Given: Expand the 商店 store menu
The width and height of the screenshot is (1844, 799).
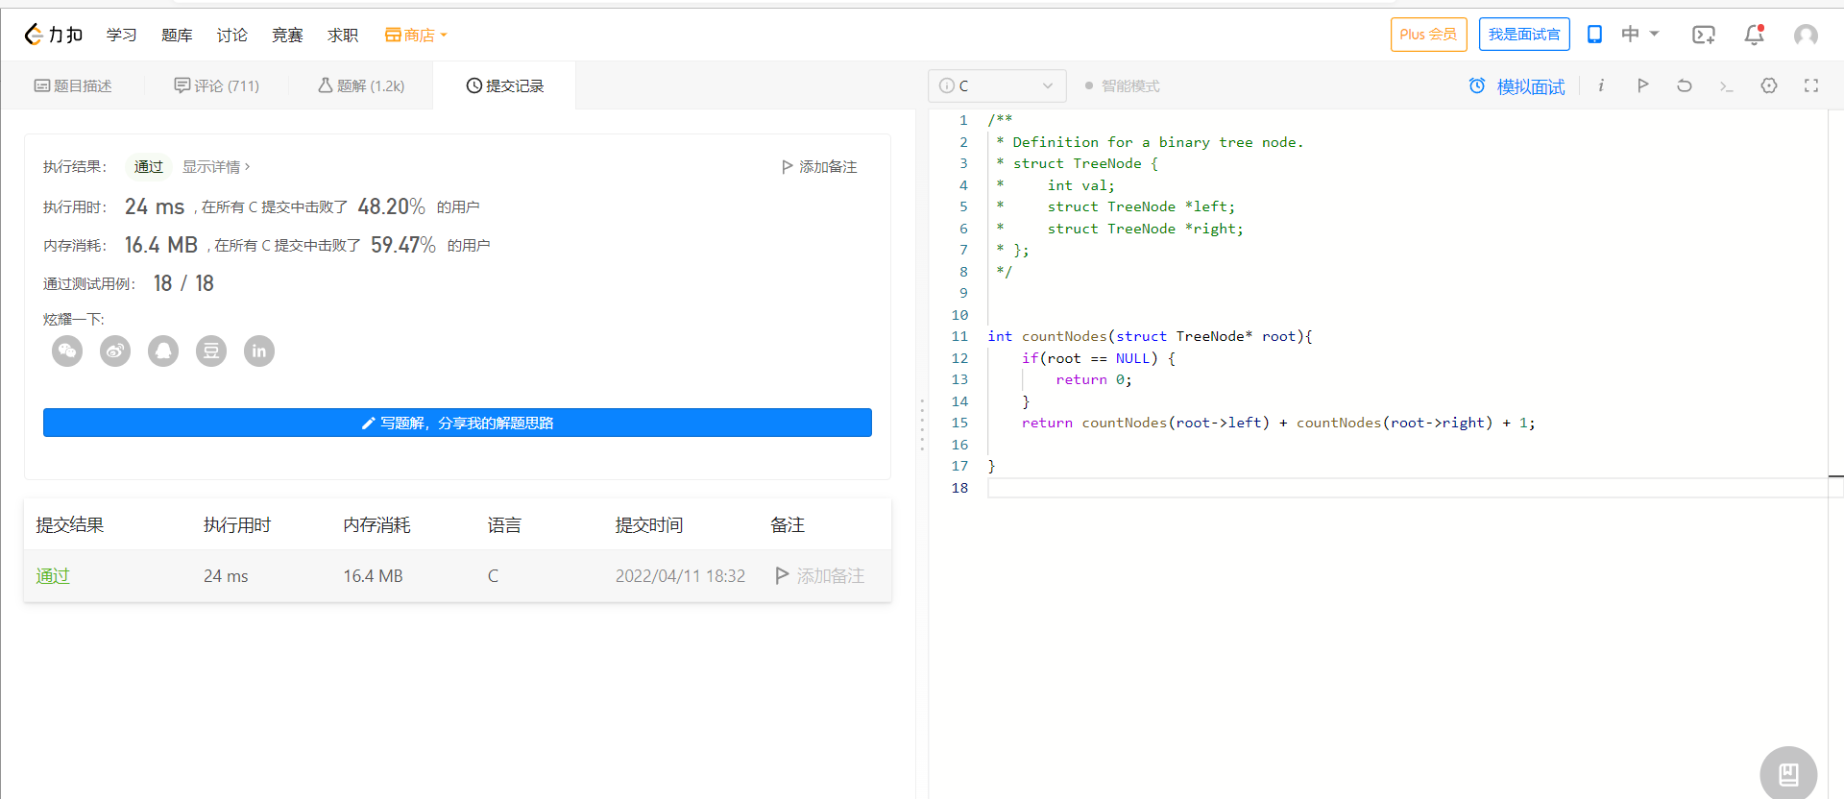Looking at the screenshot, I should (x=416, y=36).
